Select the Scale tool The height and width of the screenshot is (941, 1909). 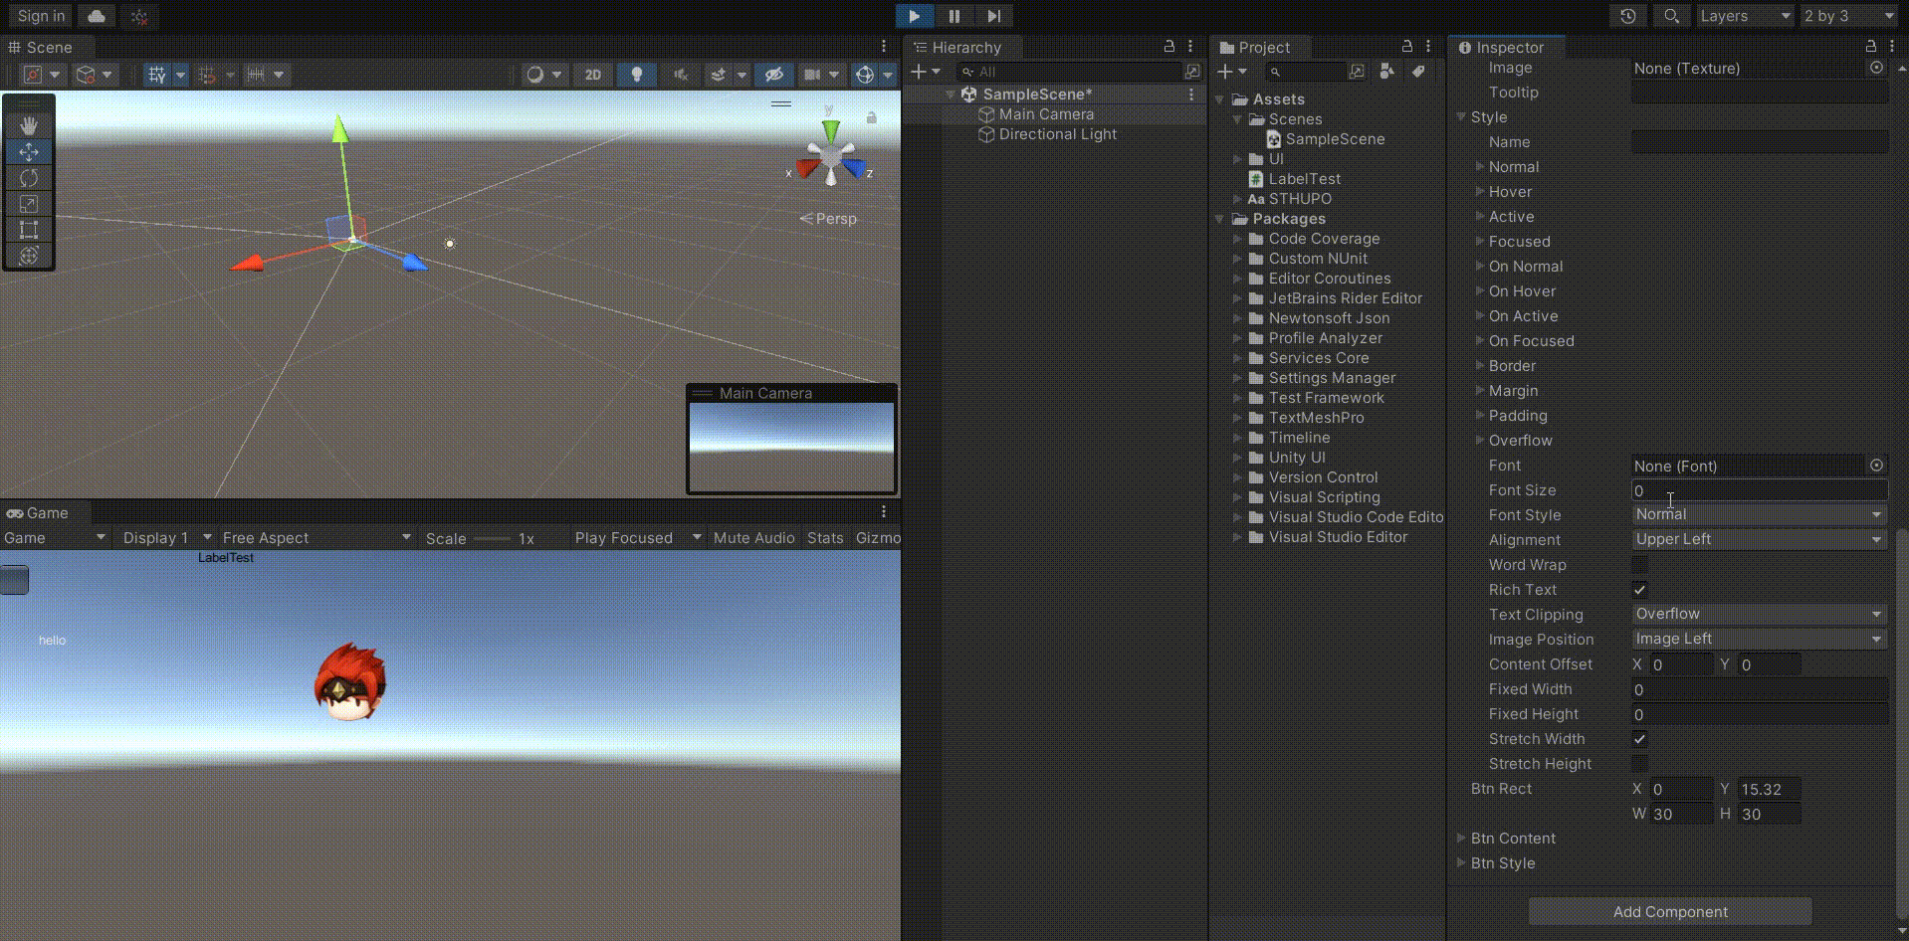[x=29, y=203]
